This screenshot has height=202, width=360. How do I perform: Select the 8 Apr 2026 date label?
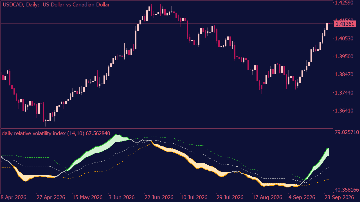point(13,197)
